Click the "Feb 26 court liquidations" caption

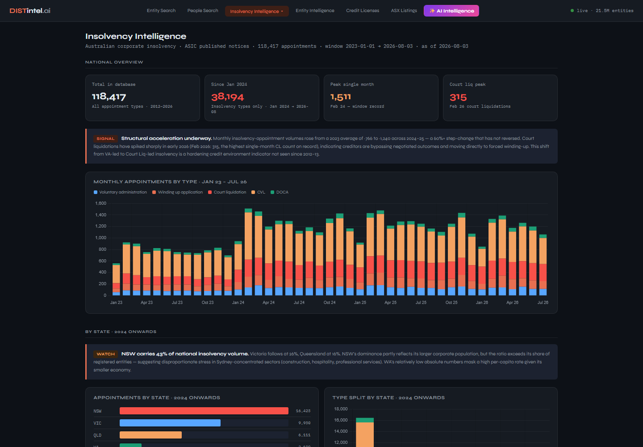(x=480, y=106)
